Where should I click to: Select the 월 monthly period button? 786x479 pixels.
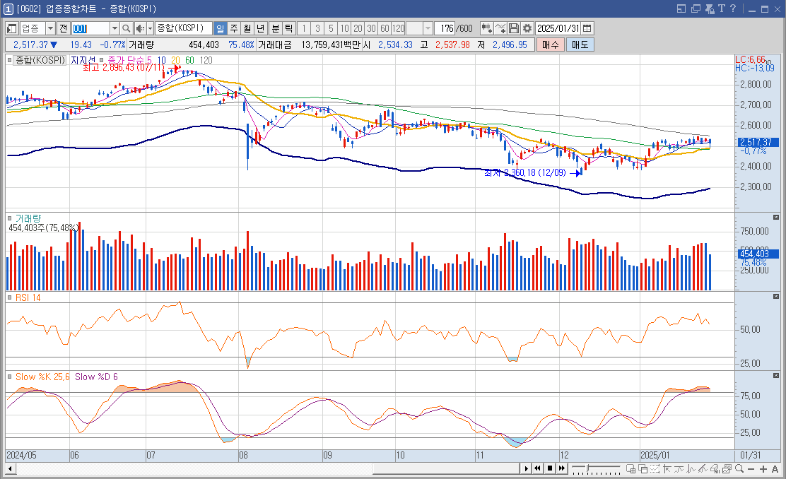pyautogui.click(x=247, y=28)
